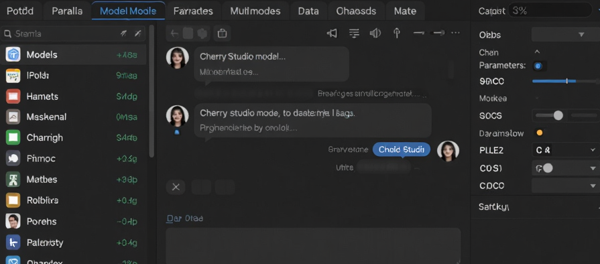Select the yellow Rolbiira sidebar icon
This screenshot has width=600, height=264.
13,200
